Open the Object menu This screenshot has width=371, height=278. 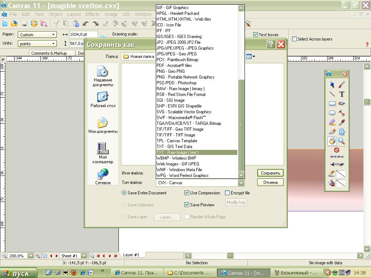[x=55, y=14]
